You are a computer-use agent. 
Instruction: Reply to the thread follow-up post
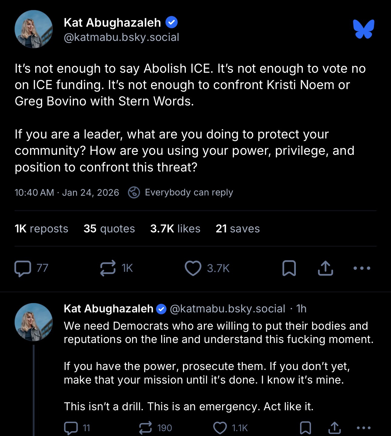tap(71, 428)
